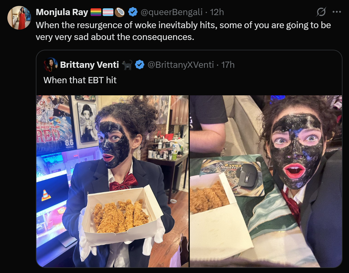Open the right quoted selfie photo

[266, 181]
